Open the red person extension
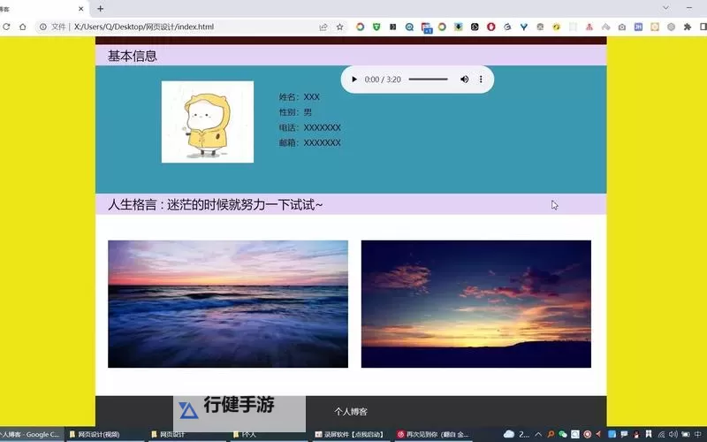The image size is (707, 442). [x=589, y=27]
